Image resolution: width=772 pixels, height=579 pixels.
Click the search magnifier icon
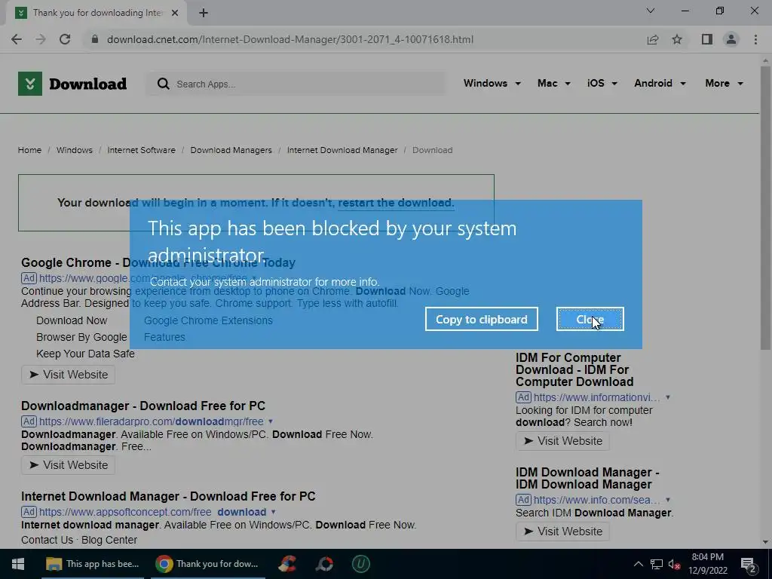(x=164, y=84)
